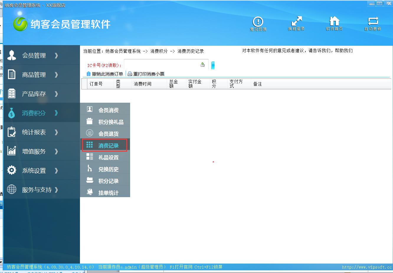Click the blue search button beside IC field
The height and width of the screenshot is (273, 393).
click(213, 65)
